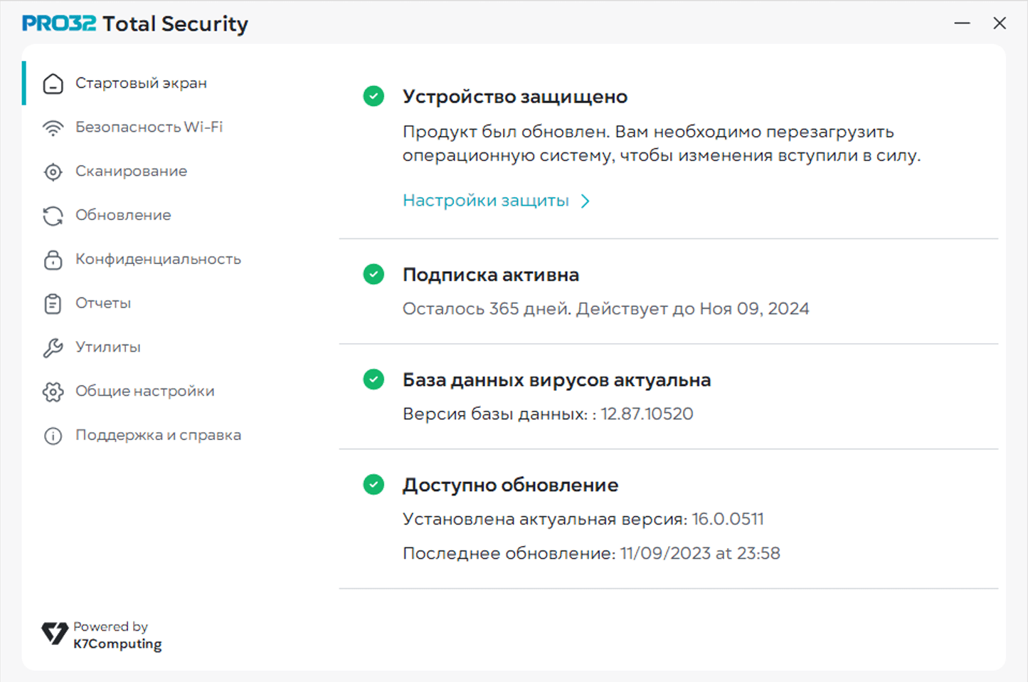Click the Доступно обновление heading
The image size is (1028, 682).
coord(511,486)
